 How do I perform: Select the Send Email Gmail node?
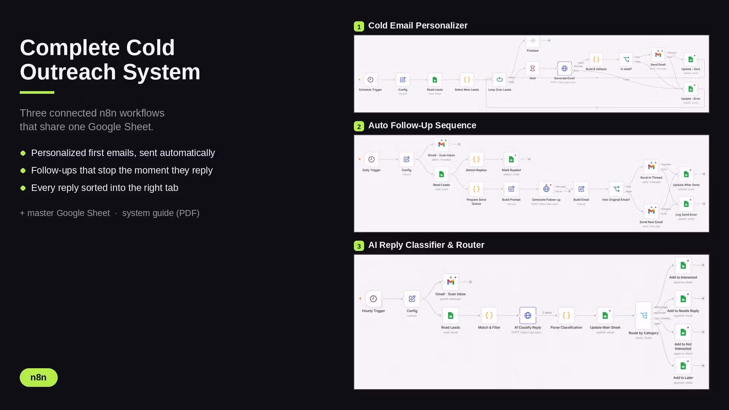(658, 55)
